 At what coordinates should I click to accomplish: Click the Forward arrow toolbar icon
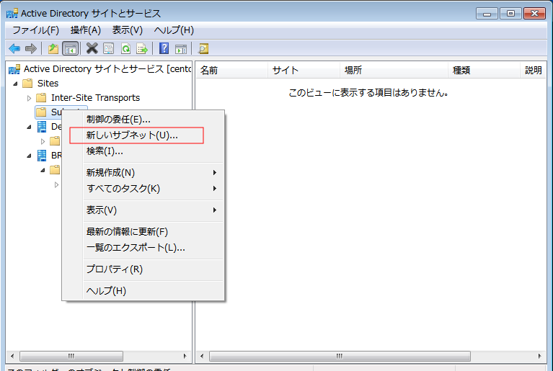(x=31, y=48)
